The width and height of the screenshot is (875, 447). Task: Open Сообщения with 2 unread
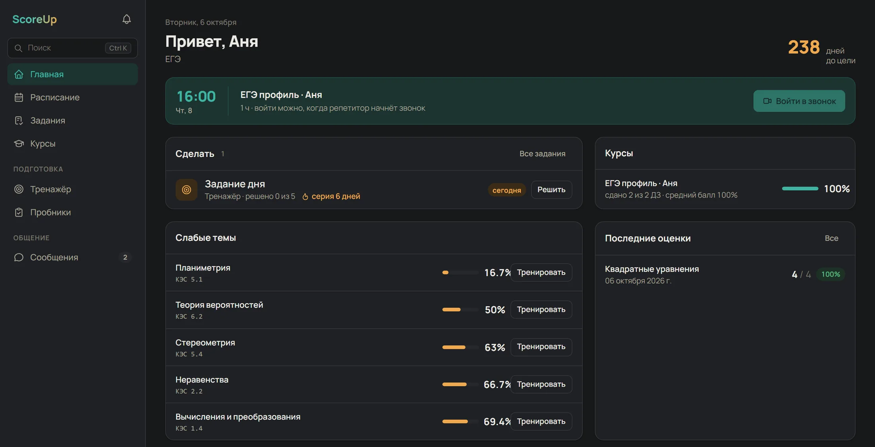(73, 258)
